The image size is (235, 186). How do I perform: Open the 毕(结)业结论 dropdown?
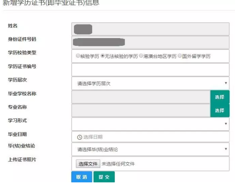(x=151, y=149)
